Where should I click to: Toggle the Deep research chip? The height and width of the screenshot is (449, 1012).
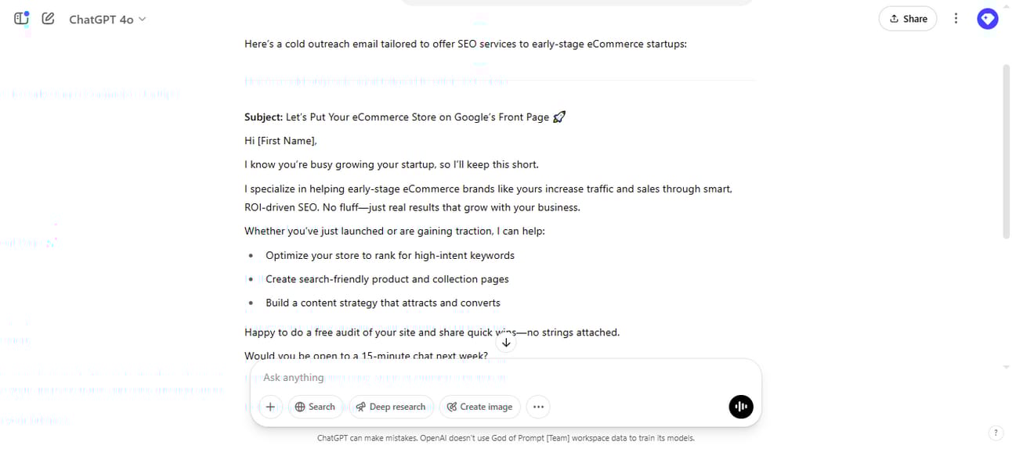coord(391,407)
